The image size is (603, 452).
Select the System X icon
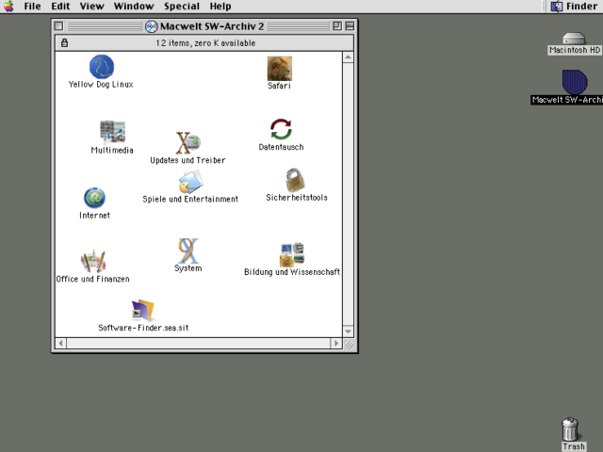188,250
